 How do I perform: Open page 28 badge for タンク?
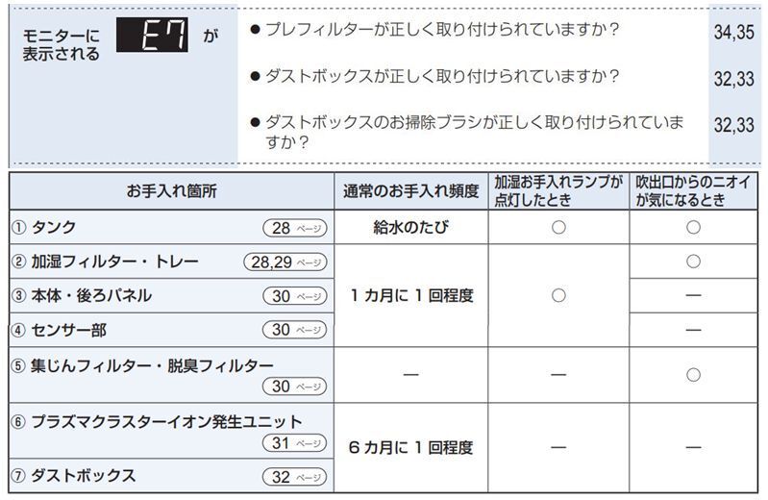coord(294,228)
